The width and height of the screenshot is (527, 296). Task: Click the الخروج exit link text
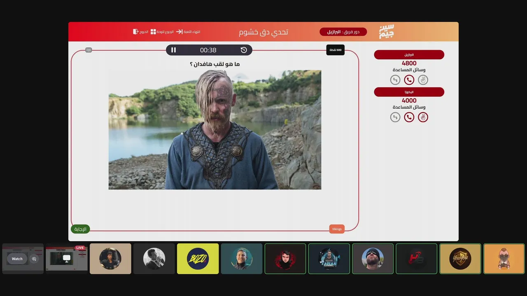coord(144,32)
